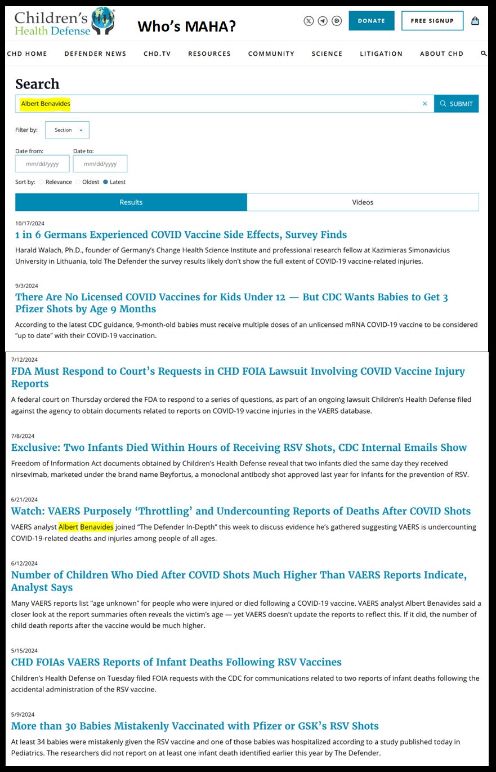The width and height of the screenshot is (496, 772).
Task: Click the Date to input field
Action: point(100,164)
